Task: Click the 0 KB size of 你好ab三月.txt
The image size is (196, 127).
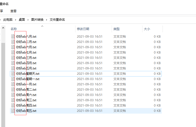Action: point(157,58)
